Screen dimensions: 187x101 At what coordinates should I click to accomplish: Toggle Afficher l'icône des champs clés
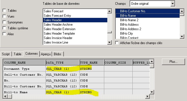click(117, 43)
